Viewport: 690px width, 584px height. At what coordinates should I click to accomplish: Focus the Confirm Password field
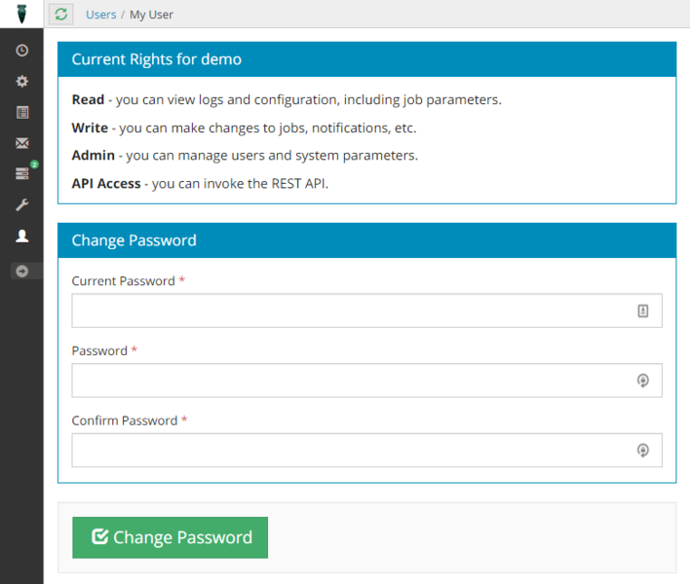[367, 451]
